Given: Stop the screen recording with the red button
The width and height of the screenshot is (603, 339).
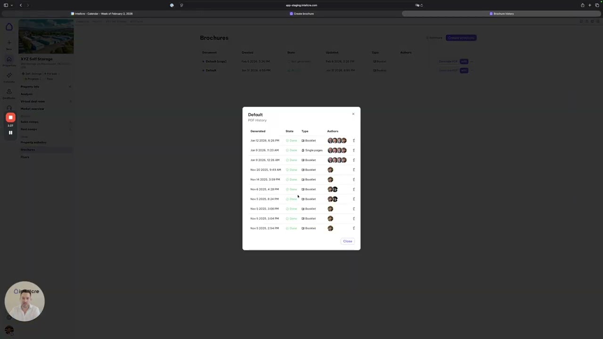Looking at the screenshot, I should point(10,118).
